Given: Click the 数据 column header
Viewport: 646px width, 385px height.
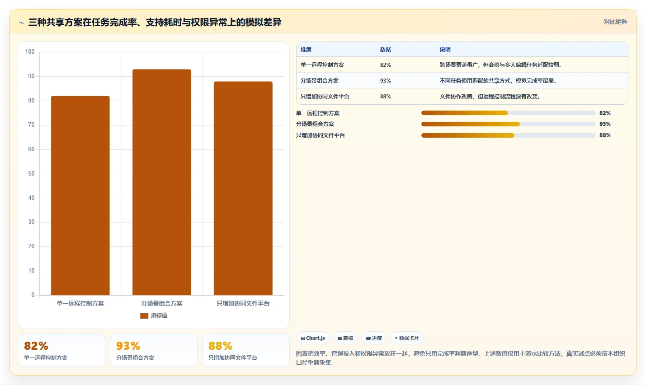Looking at the screenshot, I should (x=386, y=50).
